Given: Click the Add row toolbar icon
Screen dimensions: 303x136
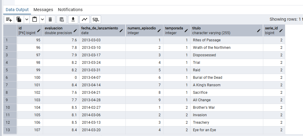Looking at the screenshot, I should [x=9, y=19].
